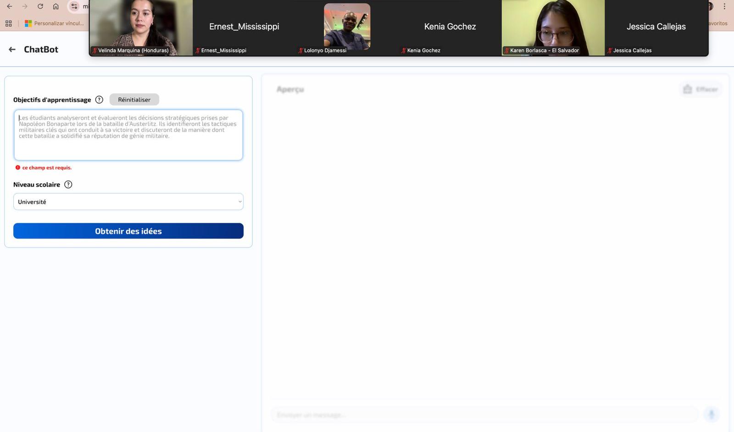Click the 'ce champ est requis.' error message
The image size is (734, 432).
point(47,168)
